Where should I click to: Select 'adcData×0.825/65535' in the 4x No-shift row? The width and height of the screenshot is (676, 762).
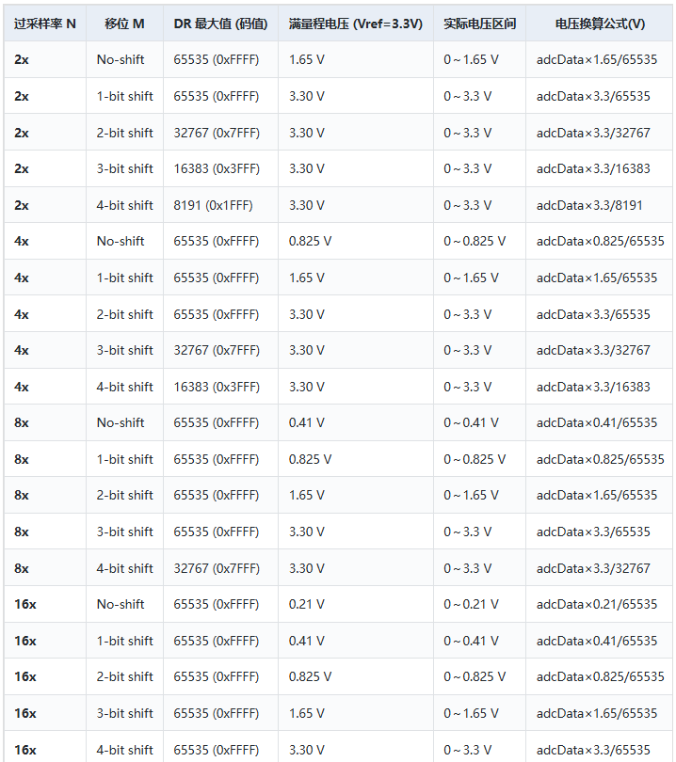(x=600, y=241)
